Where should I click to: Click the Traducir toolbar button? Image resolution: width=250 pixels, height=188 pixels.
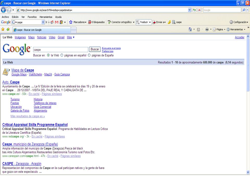click(142, 22)
